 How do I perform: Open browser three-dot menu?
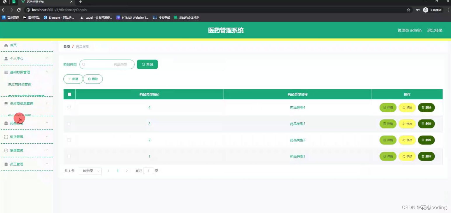[x=447, y=10]
